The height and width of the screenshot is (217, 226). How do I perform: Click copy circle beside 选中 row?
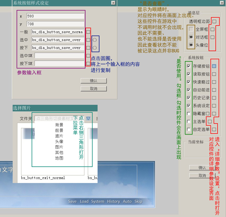point(95,40)
